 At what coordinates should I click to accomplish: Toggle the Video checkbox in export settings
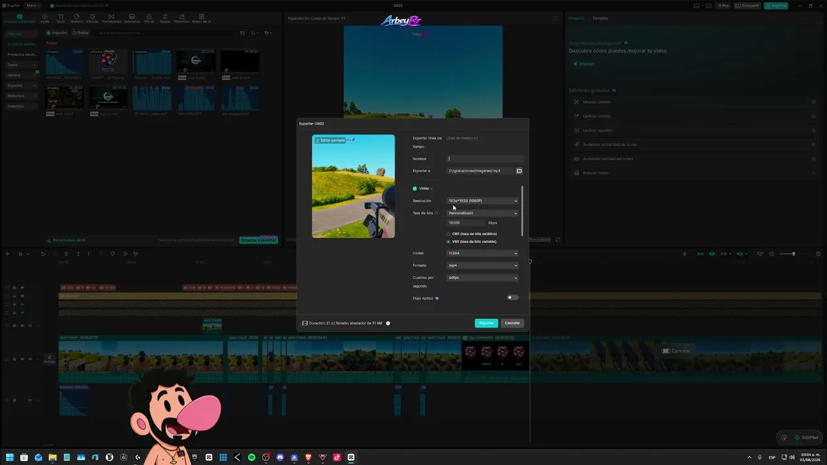(415, 189)
